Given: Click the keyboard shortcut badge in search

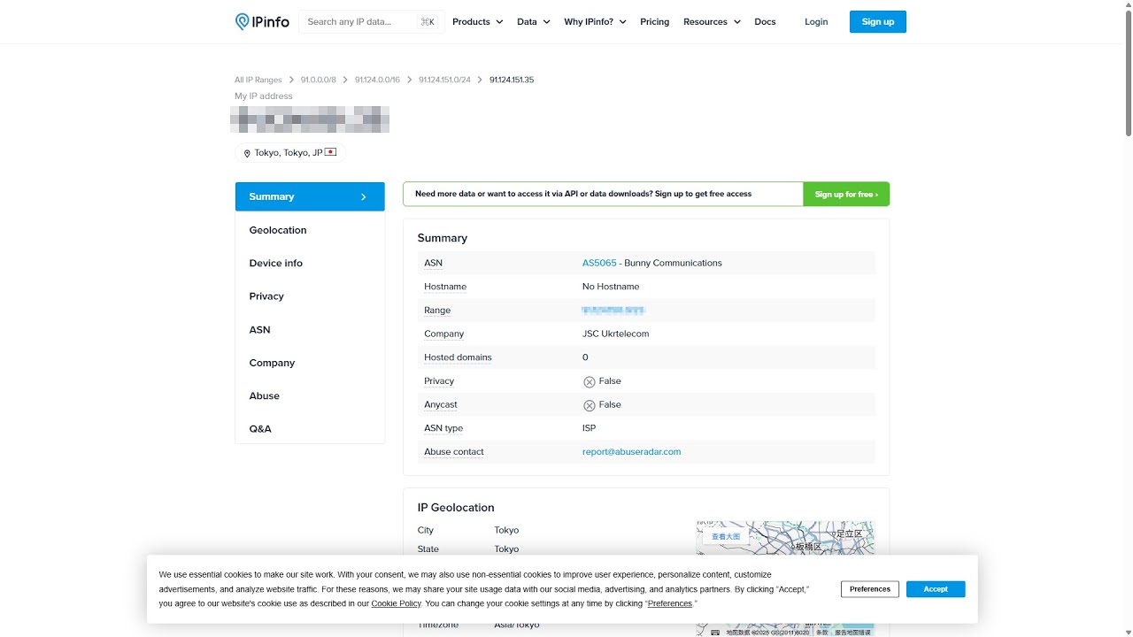Looking at the screenshot, I should tap(428, 22).
